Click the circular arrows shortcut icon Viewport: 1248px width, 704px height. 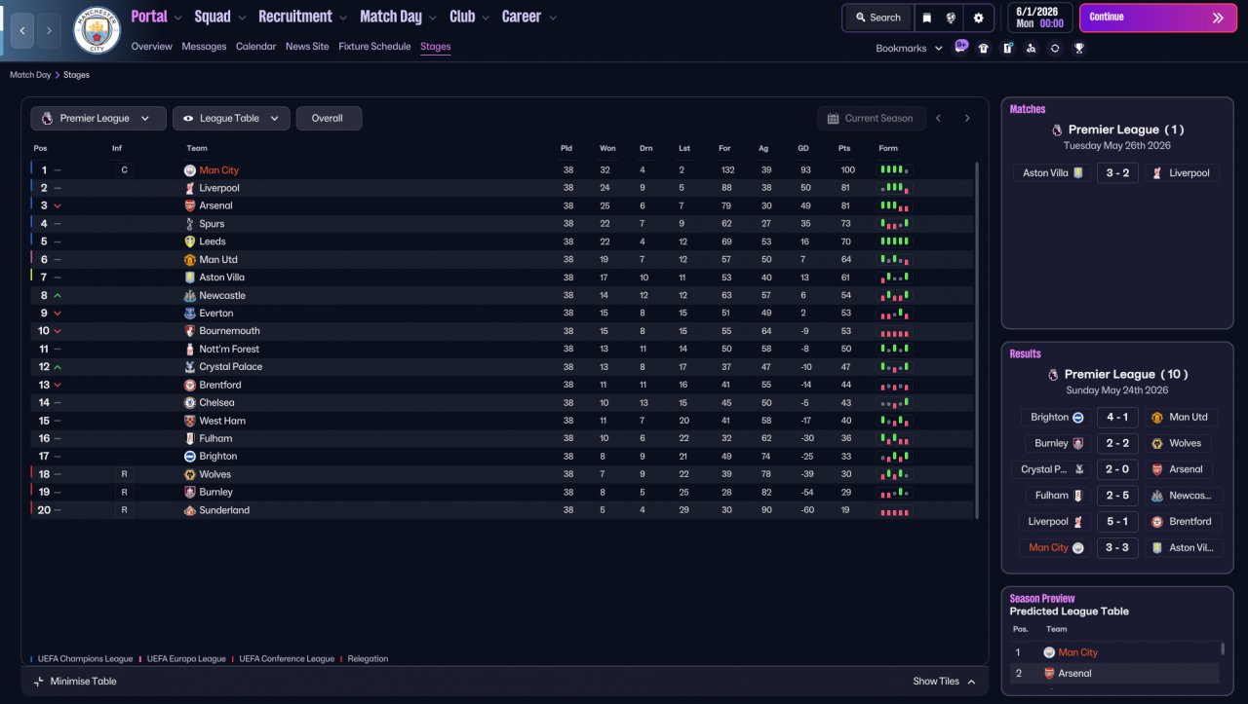pos(1055,48)
